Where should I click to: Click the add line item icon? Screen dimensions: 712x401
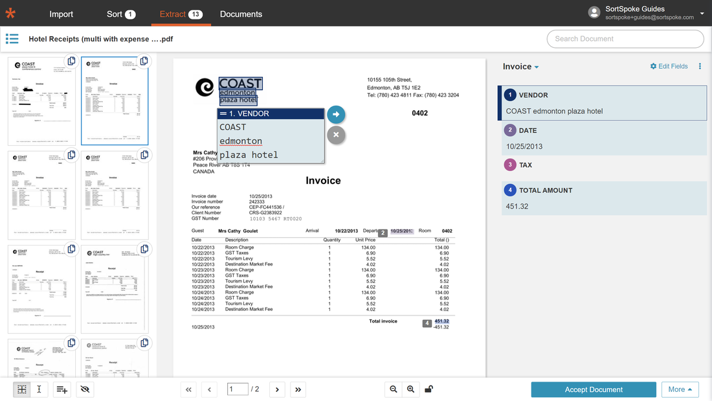61,389
